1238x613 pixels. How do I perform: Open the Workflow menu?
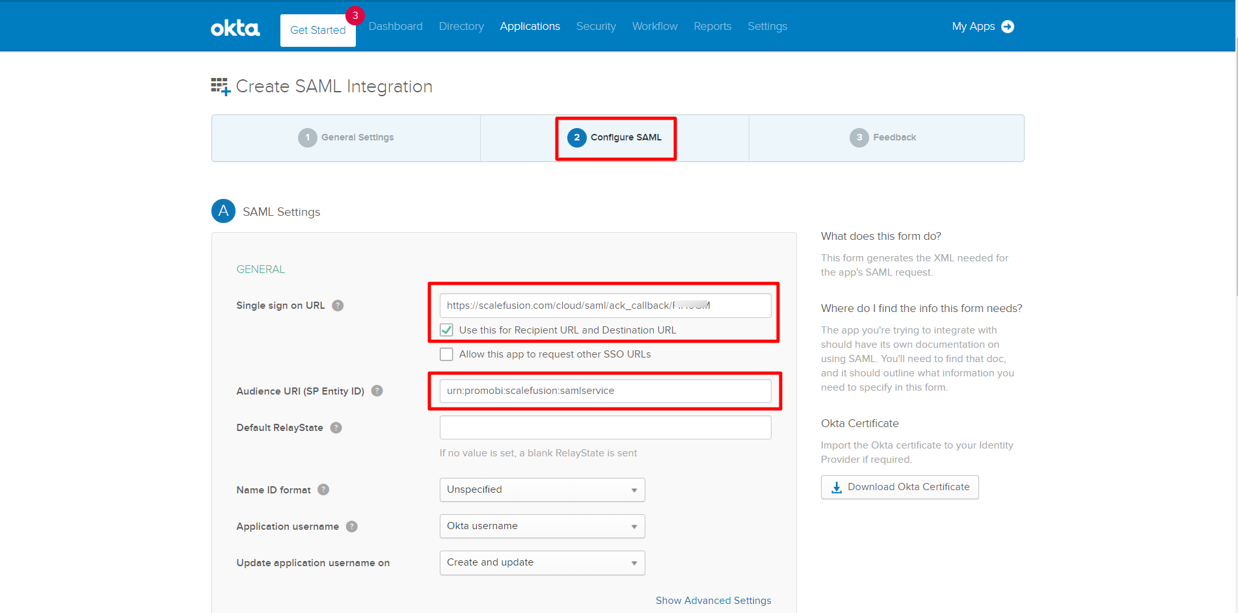(x=654, y=27)
